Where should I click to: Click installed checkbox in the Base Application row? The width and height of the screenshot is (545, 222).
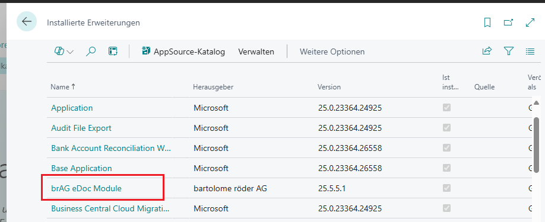click(x=446, y=168)
